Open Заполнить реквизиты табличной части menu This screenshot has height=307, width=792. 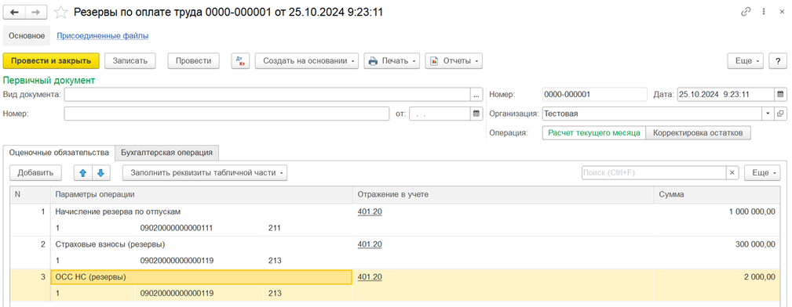pos(205,173)
